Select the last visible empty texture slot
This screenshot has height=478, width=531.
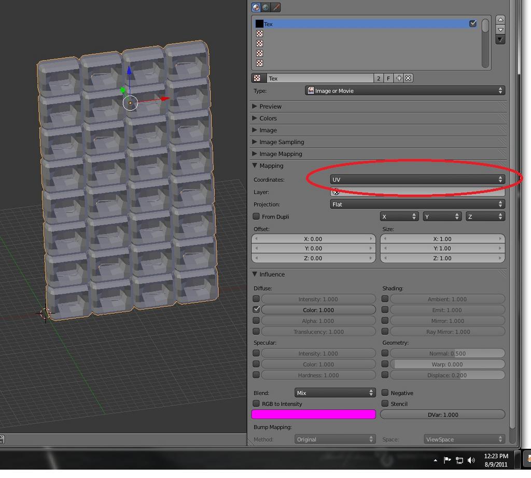pyautogui.click(x=366, y=63)
